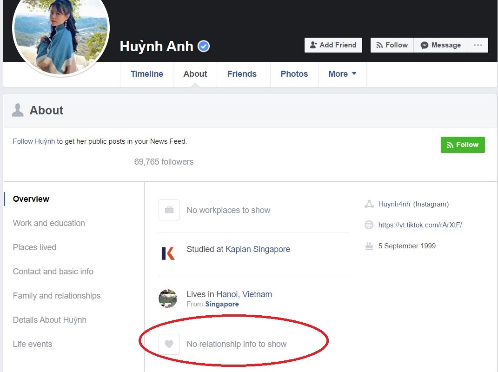The width and height of the screenshot is (498, 372).
Task: Click the globe icon next to the TikTok link
Action: (x=369, y=225)
